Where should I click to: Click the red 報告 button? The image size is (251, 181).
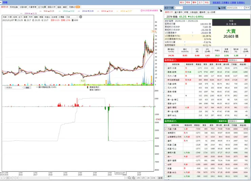pyautogui.click(x=188, y=3)
